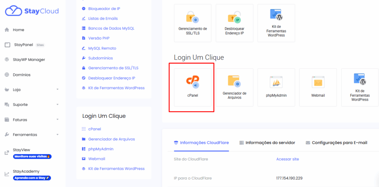Viewport: 379px width, 187px height.
Task: Launch the phpMyAdmin icon tile
Action: tap(276, 87)
